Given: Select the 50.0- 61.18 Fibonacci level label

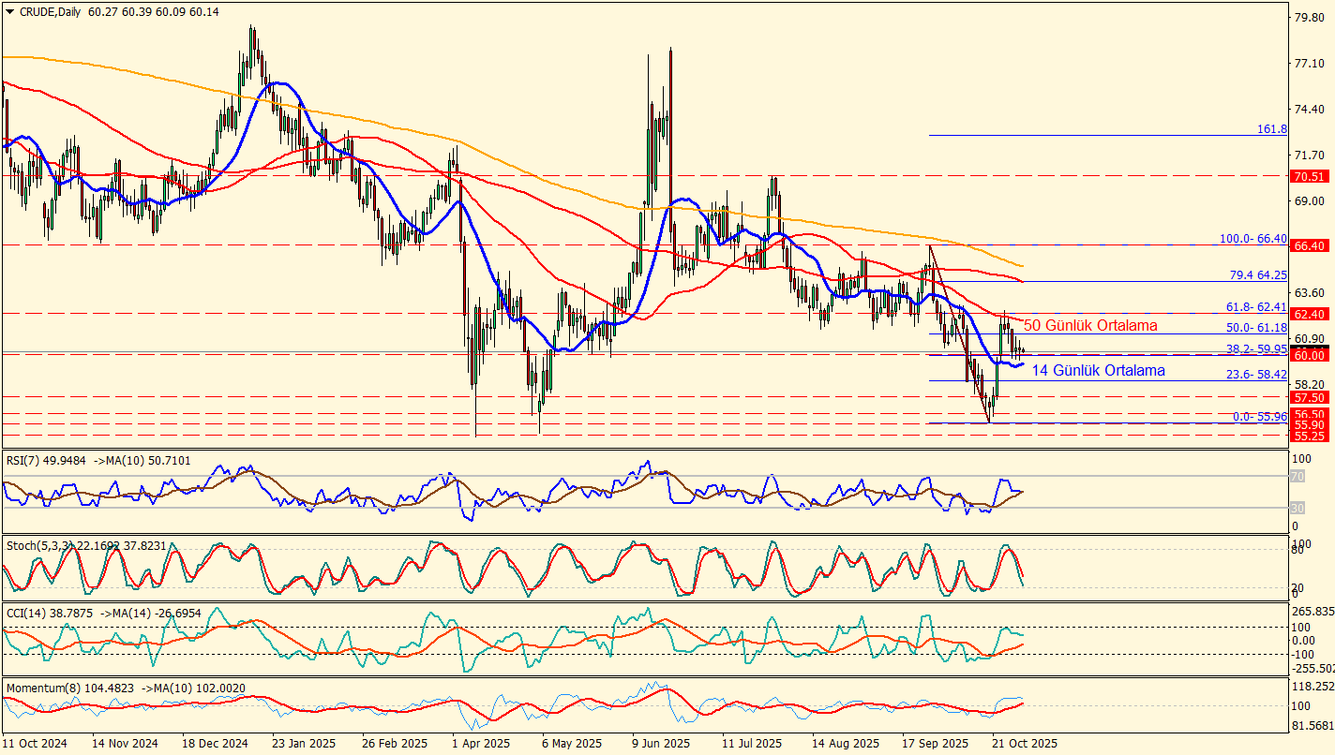Looking at the screenshot, I should click(1256, 328).
